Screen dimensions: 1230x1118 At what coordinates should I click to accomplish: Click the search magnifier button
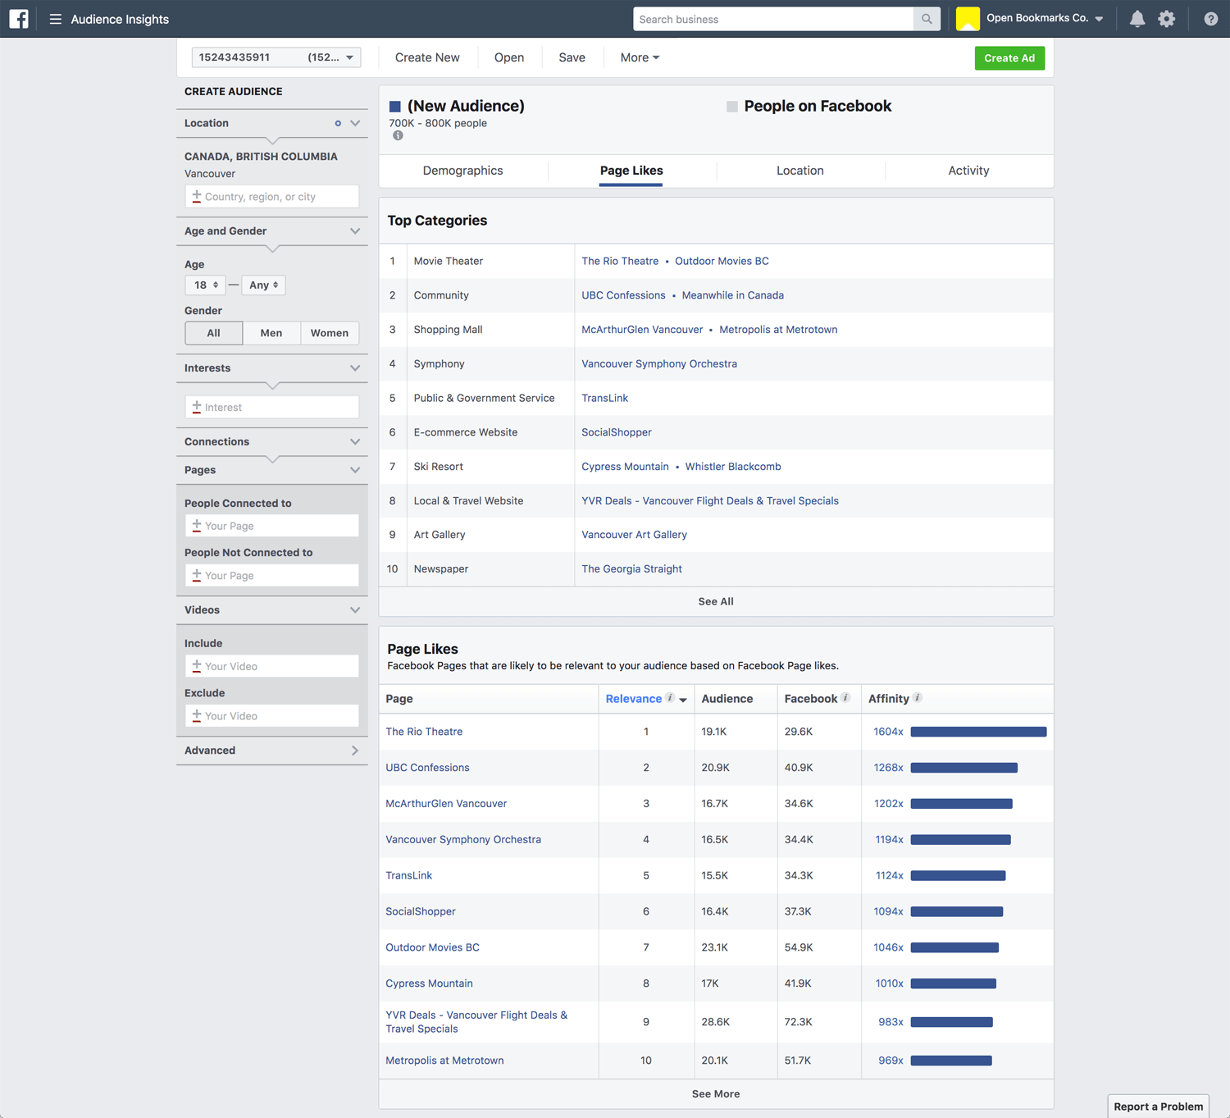[x=927, y=19]
